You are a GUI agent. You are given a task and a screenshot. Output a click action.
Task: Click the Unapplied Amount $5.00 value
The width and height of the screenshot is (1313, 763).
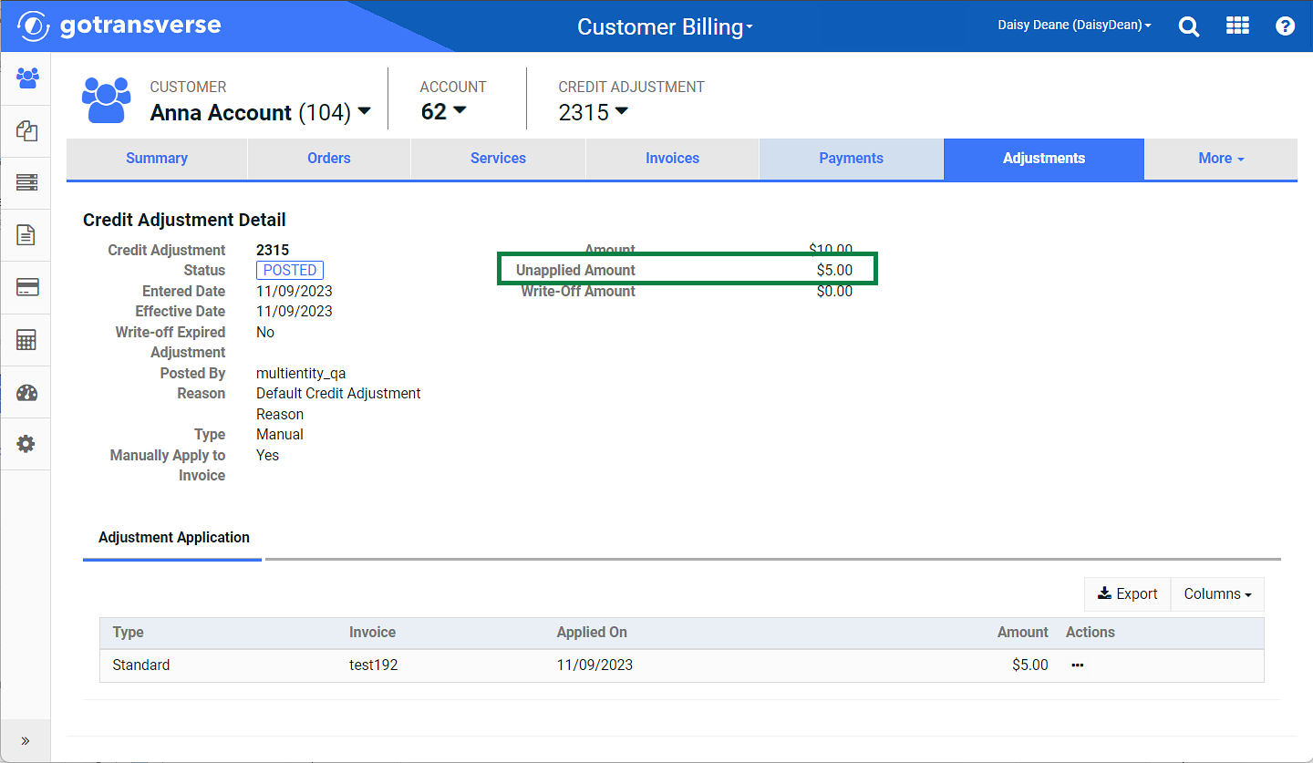[834, 271]
